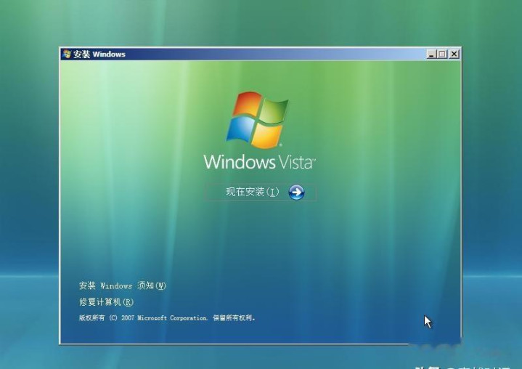
Task: Close the 安装 Windows window
Action: point(454,54)
